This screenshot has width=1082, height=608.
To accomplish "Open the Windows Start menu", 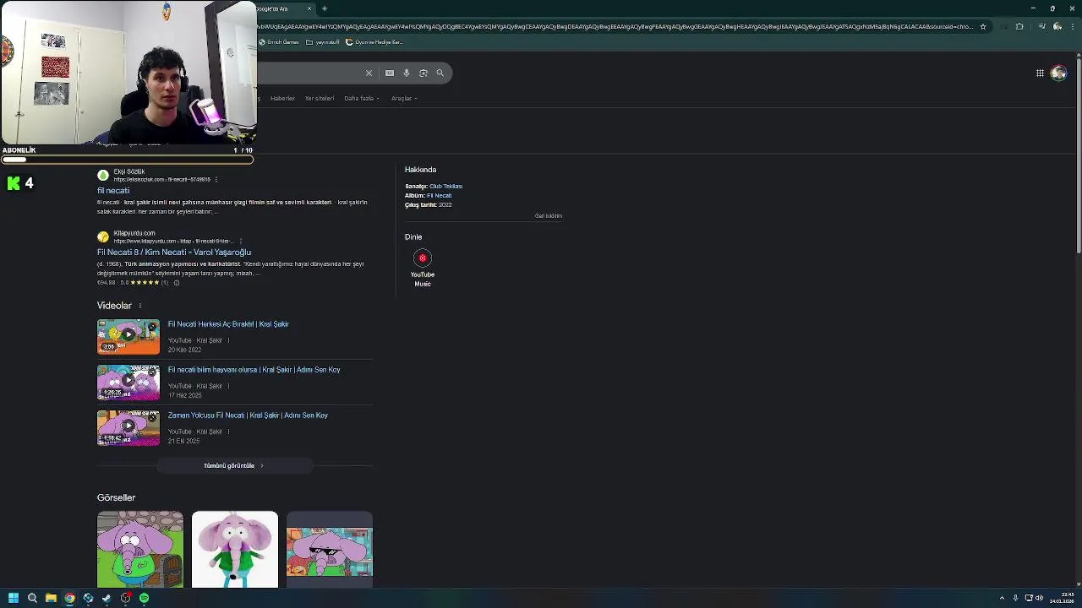I will tap(14, 598).
